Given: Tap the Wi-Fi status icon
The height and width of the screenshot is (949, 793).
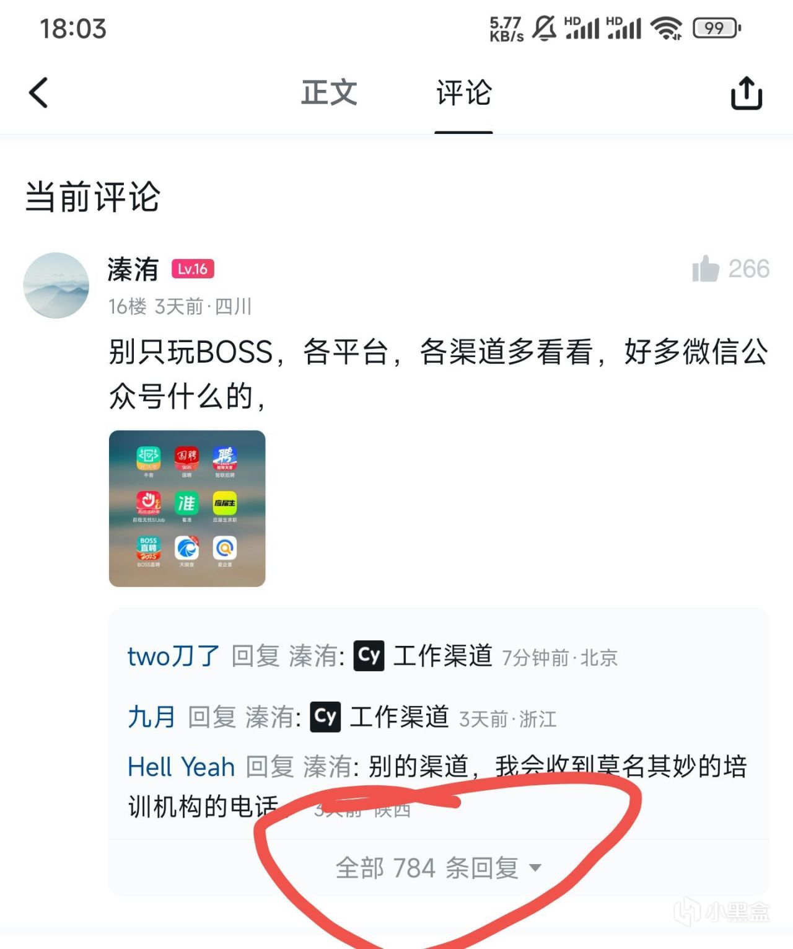Looking at the screenshot, I should point(666,28).
